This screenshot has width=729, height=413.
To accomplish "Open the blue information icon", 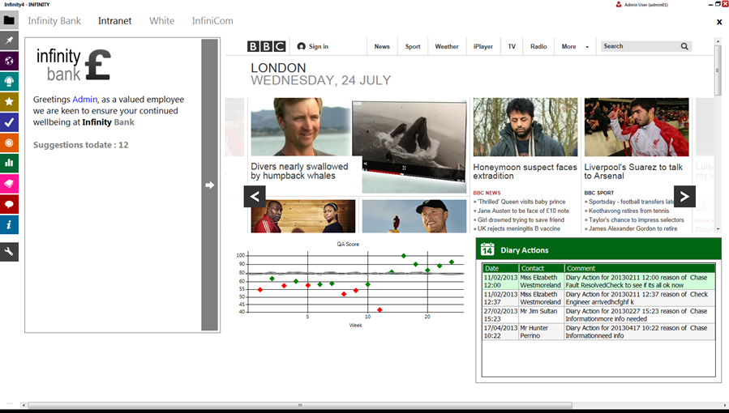I will [x=9, y=224].
